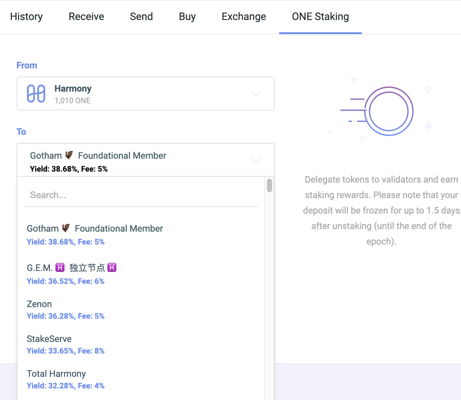Screen dimensions: 461x400
Task: Click the From label
Action: pos(27,65)
